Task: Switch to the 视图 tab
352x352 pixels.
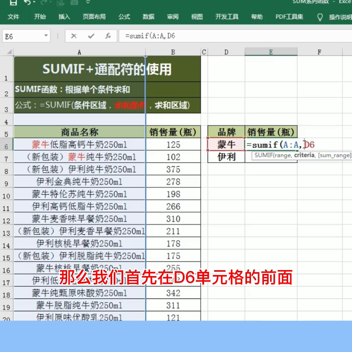Action: point(197,17)
